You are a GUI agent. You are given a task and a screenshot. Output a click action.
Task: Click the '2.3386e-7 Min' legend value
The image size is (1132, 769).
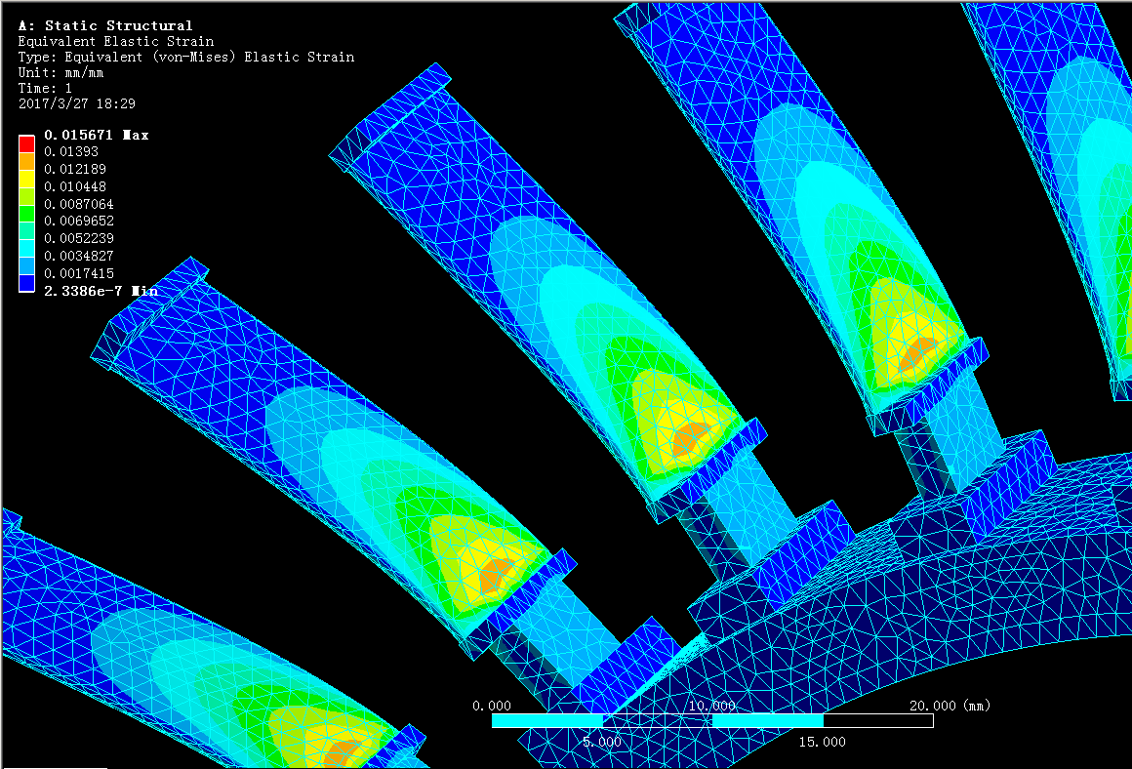coord(101,291)
